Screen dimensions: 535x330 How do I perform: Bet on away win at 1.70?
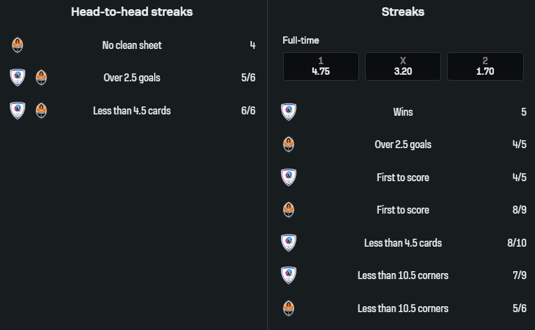click(x=485, y=67)
